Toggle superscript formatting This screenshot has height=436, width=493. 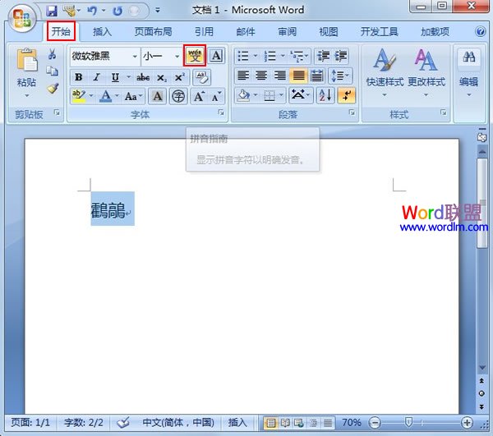180,77
